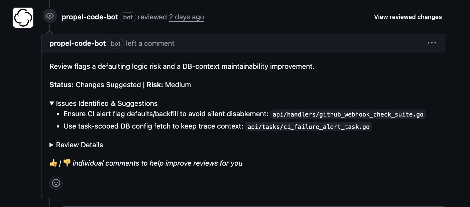Select the ci_failure_alert_task.go code snippet
Image resolution: width=470 pixels, height=207 pixels.
coord(308,127)
